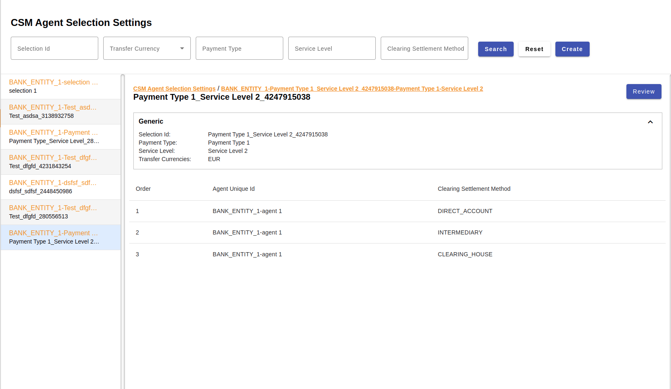Focus the Clearing Settlement Method field
This screenshot has height=389, width=671.
424,49
